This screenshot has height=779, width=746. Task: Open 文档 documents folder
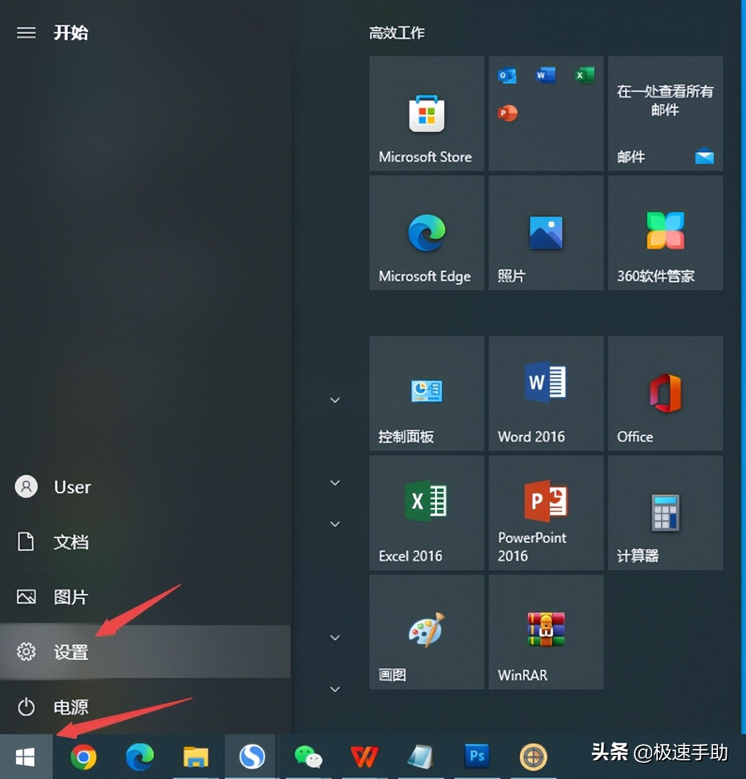click(71, 542)
